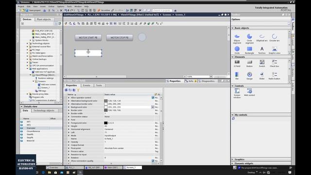Expand the Watch and force tables node
The height and width of the screenshot is (175, 311).
tap(27, 56)
